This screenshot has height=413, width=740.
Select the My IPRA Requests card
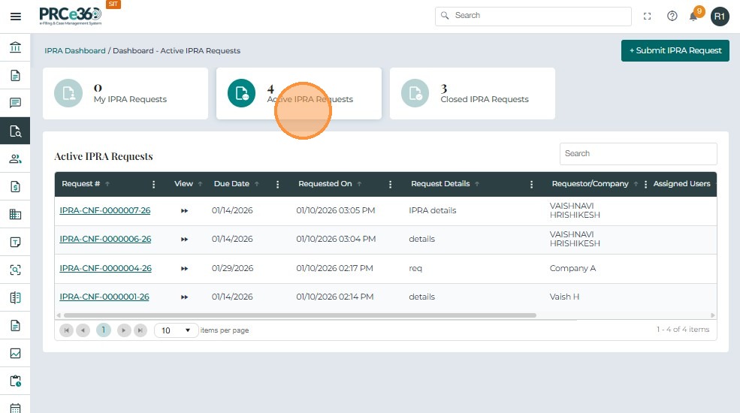click(x=125, y=93)
